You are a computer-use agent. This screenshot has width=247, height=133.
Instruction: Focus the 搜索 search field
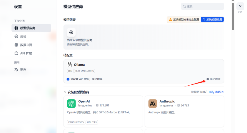pos(202,6)
